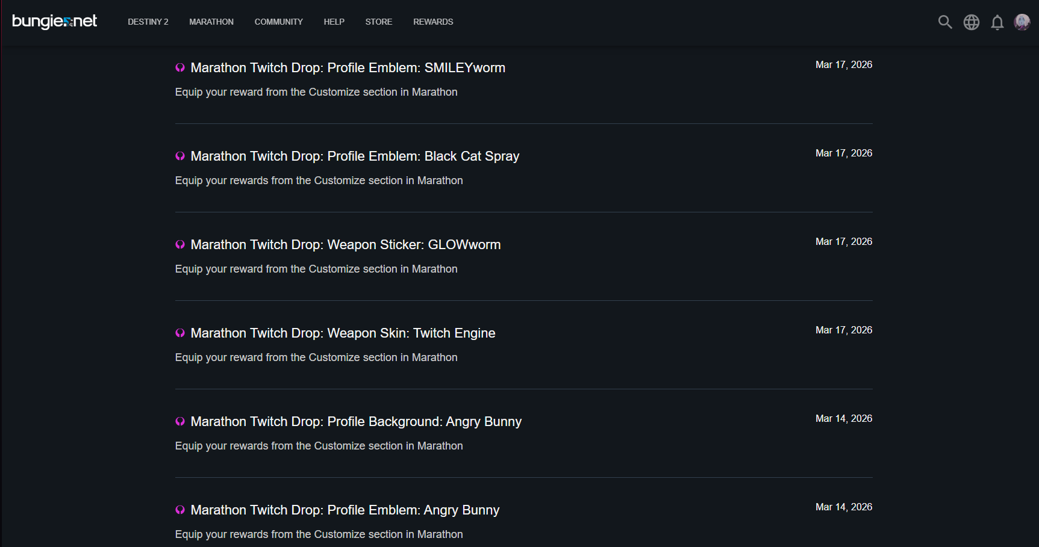Click the icon beside SMILEYworm drop
This screenshot has height=547, width=1039.
click(180, 68)
